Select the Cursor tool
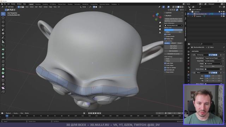 [x=3, y=18]
